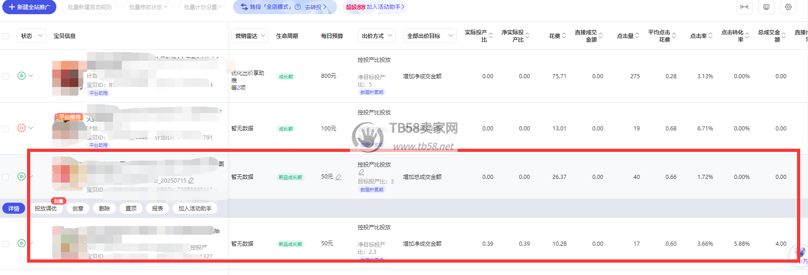Click the edit pencil beside _20250715 plan name
The height and width of the screenshot is (275, 808).
coord(191,181)
